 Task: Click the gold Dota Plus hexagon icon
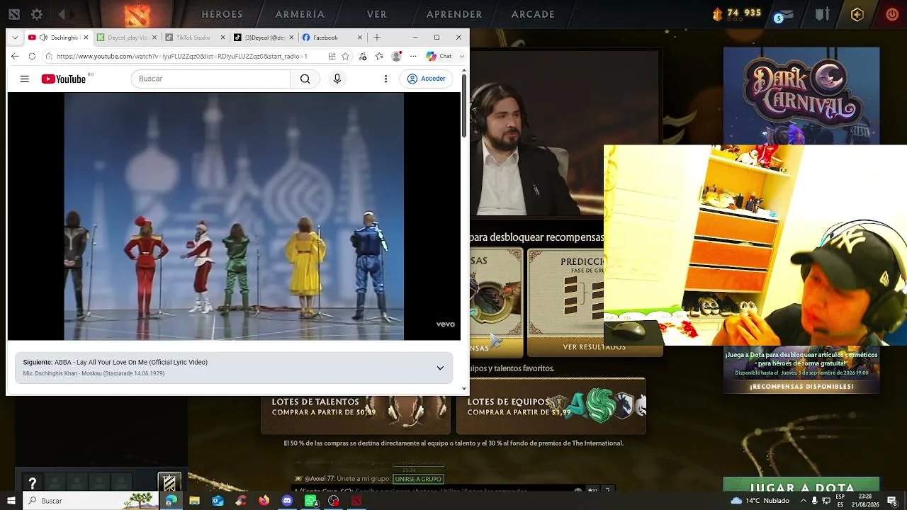pos(857,14)
